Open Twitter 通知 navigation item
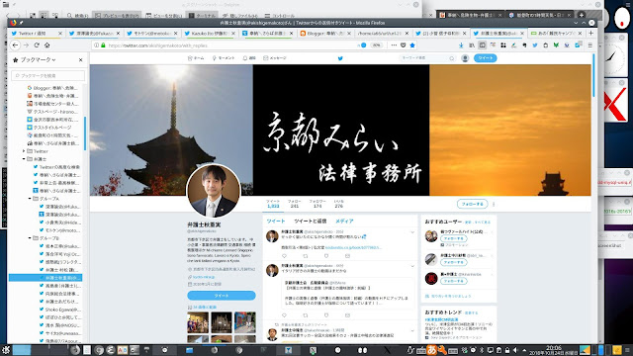Viewport: 633px width, 356px height. pos(249,58)
